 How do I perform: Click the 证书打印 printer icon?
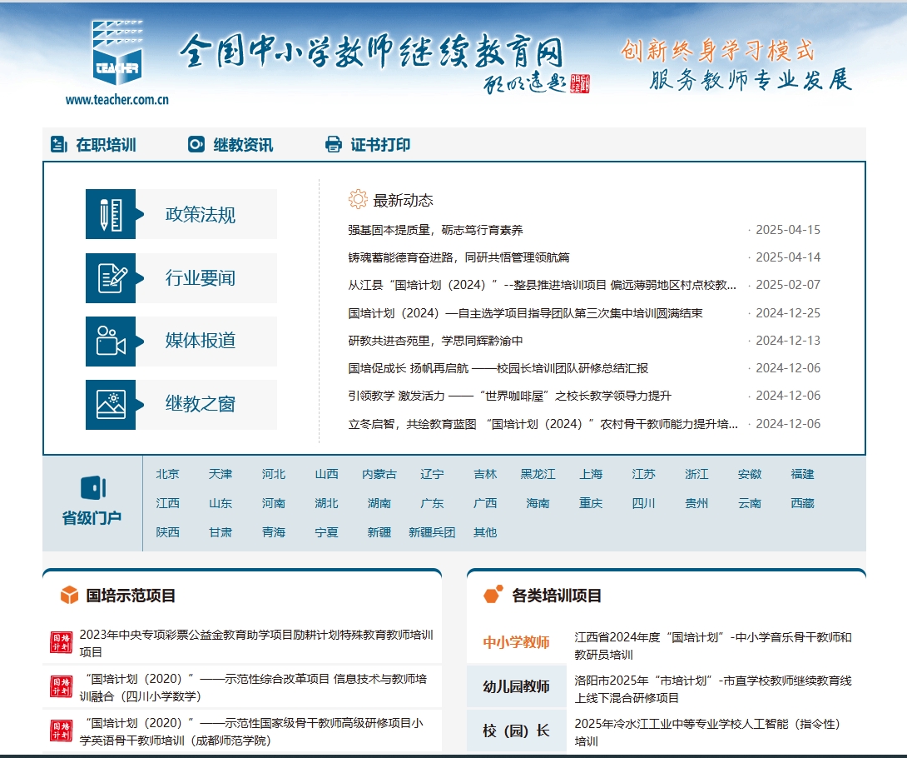(x=333, y=144)
